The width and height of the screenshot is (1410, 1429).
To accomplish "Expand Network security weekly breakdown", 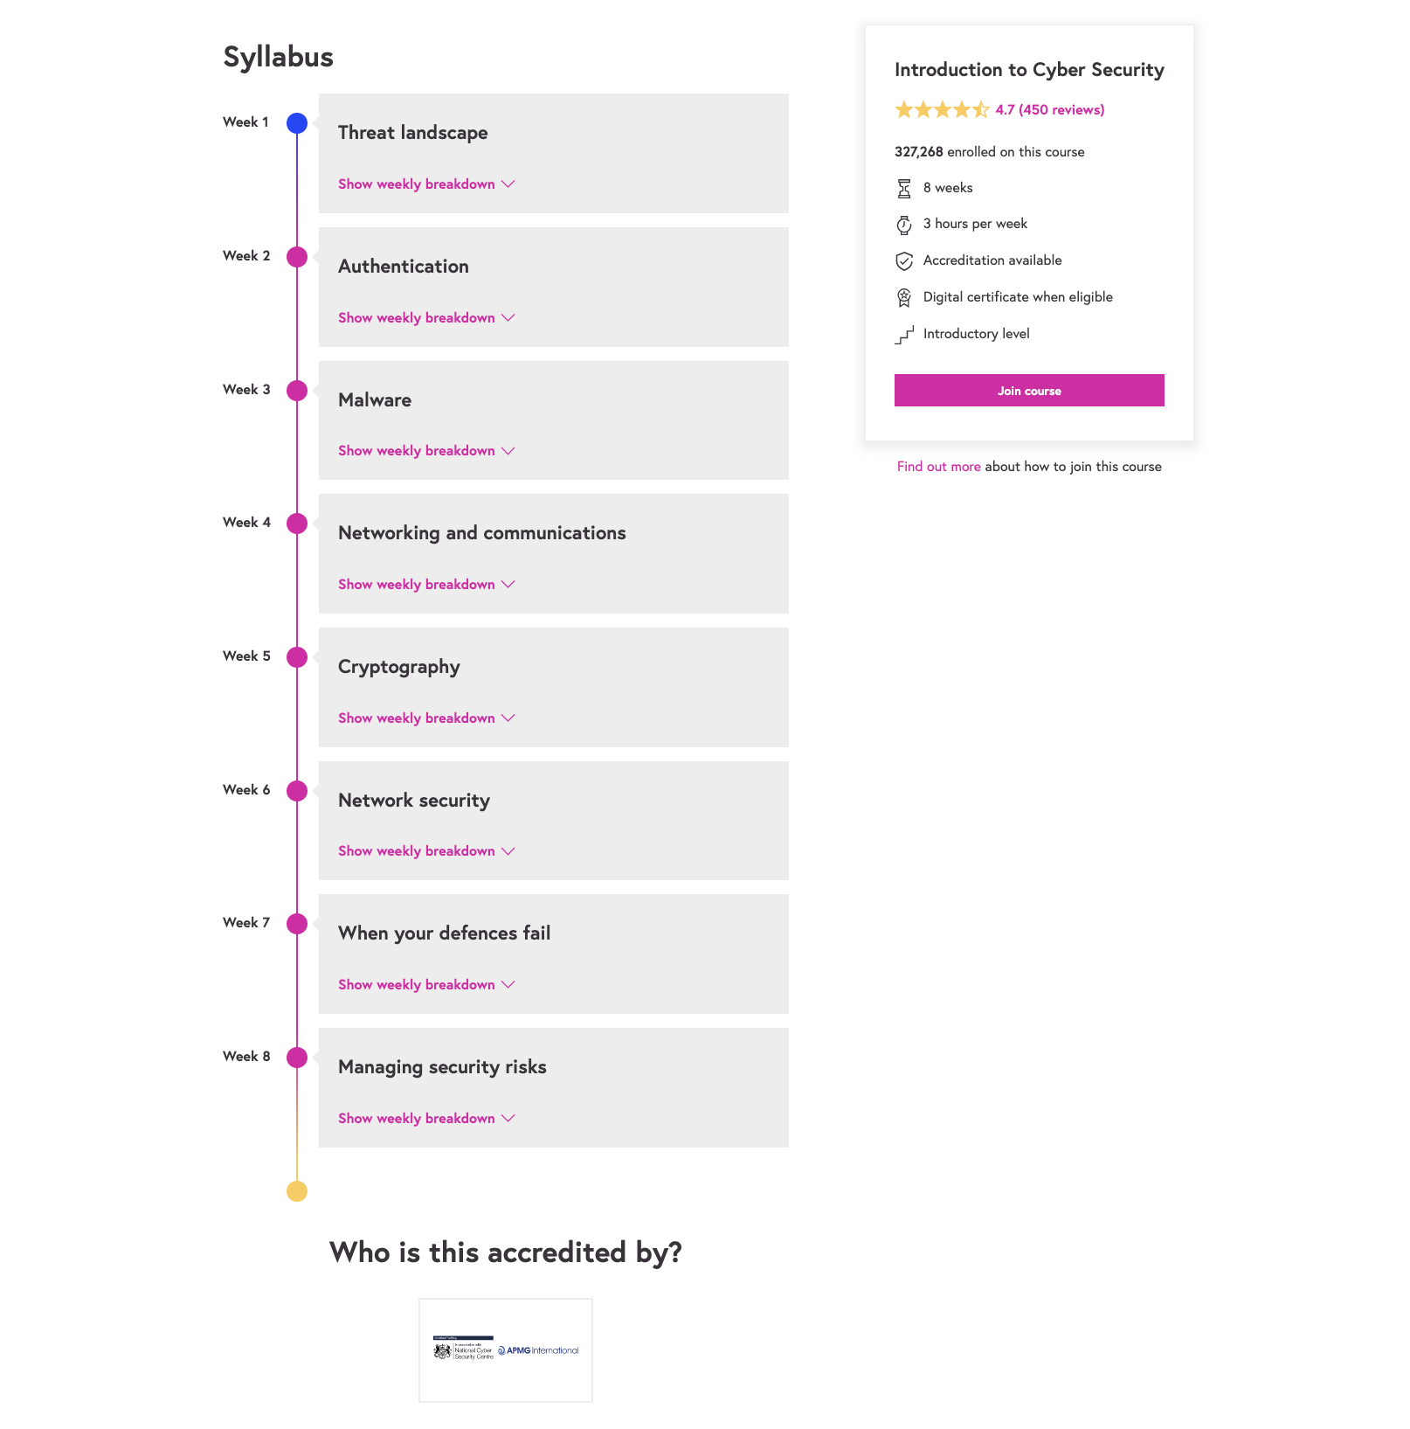I will [x=426, y=851].
